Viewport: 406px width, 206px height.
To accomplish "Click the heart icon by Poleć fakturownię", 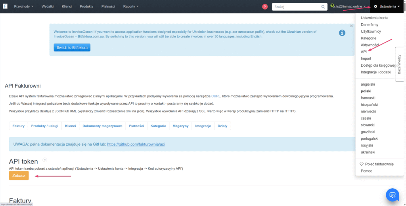I will tap(362, 164).
